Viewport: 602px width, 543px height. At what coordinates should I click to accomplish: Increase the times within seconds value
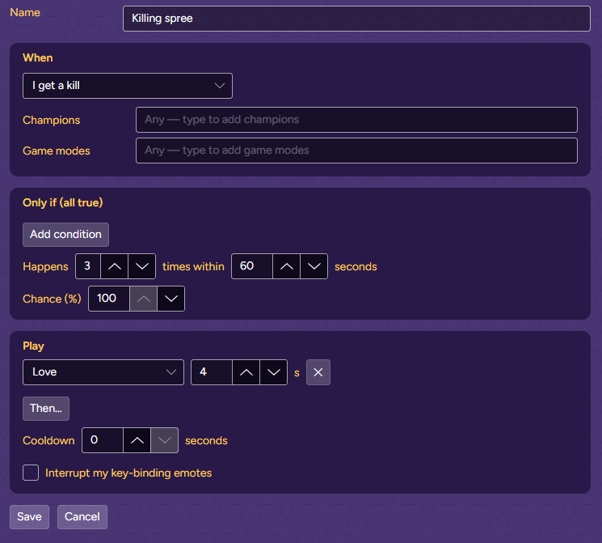pyautogui.click(x=286, y=266)
